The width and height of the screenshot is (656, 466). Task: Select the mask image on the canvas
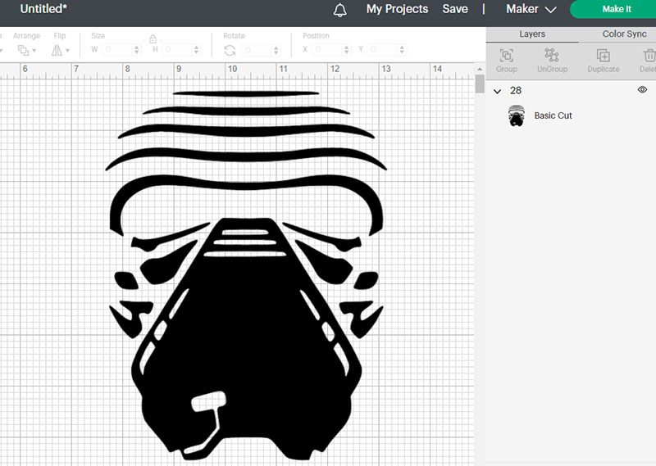point(246,276)
